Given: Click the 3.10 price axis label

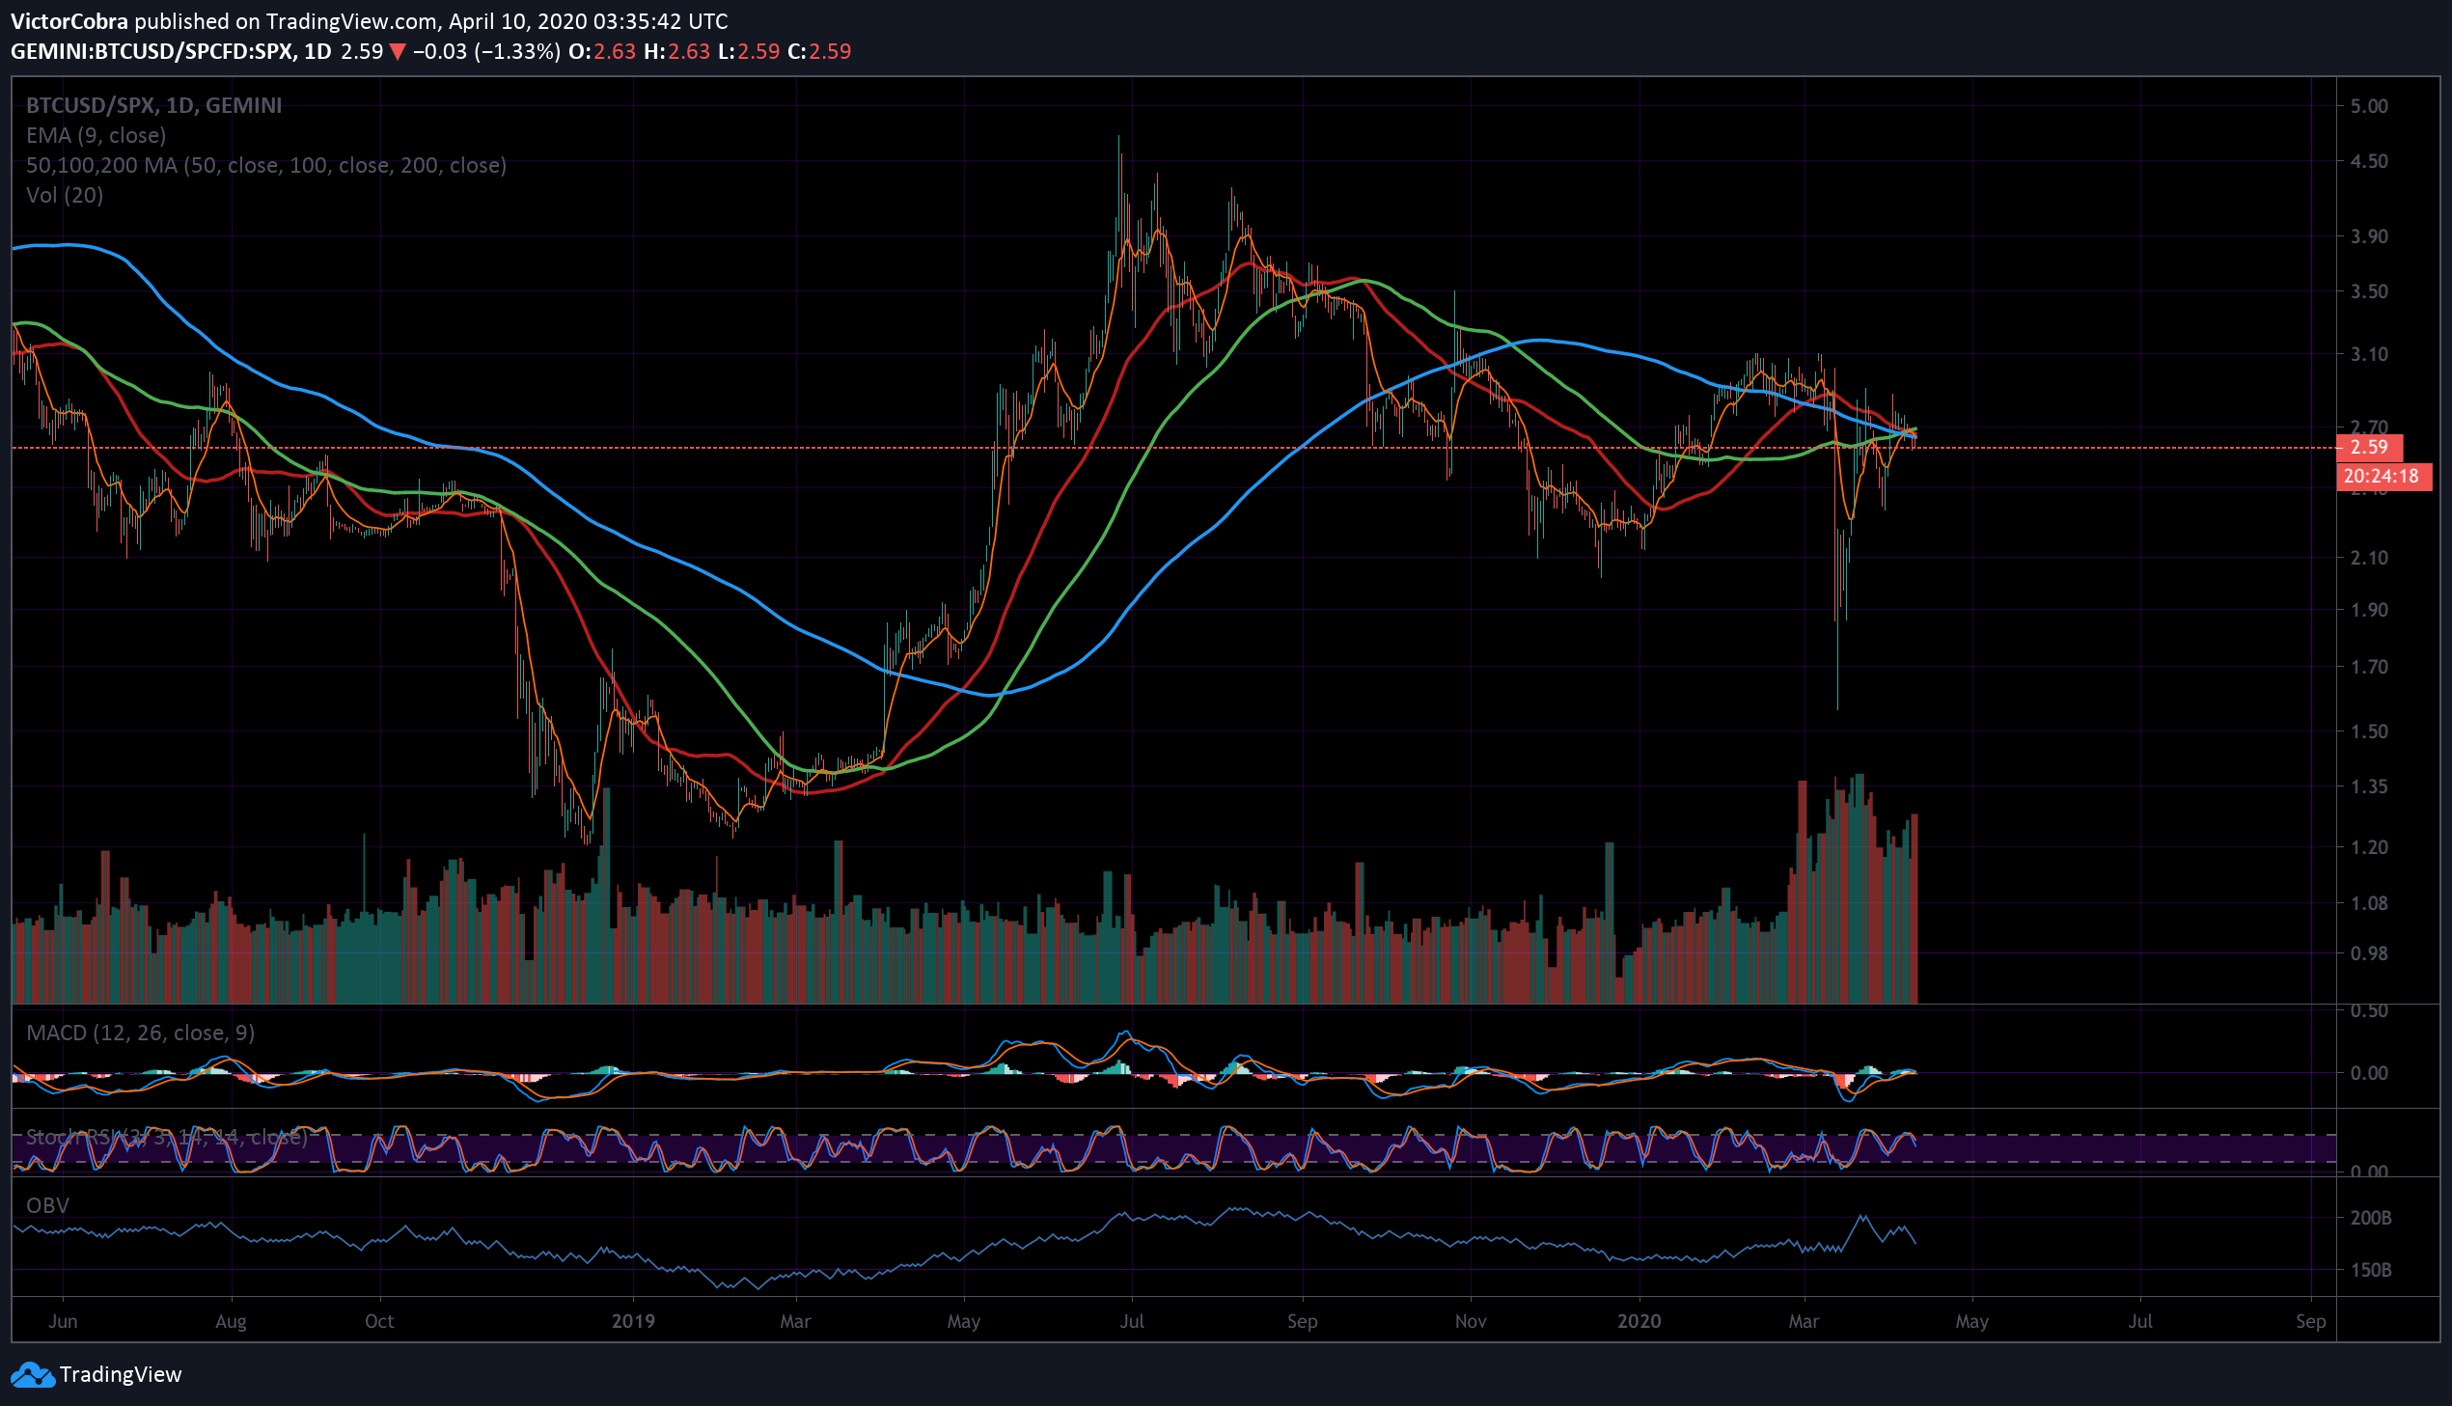Looking at the screenshot, I should click(x=2369, y=354).
